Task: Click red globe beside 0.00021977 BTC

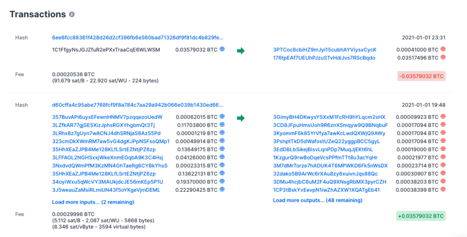Action: [x=443, y=157]
